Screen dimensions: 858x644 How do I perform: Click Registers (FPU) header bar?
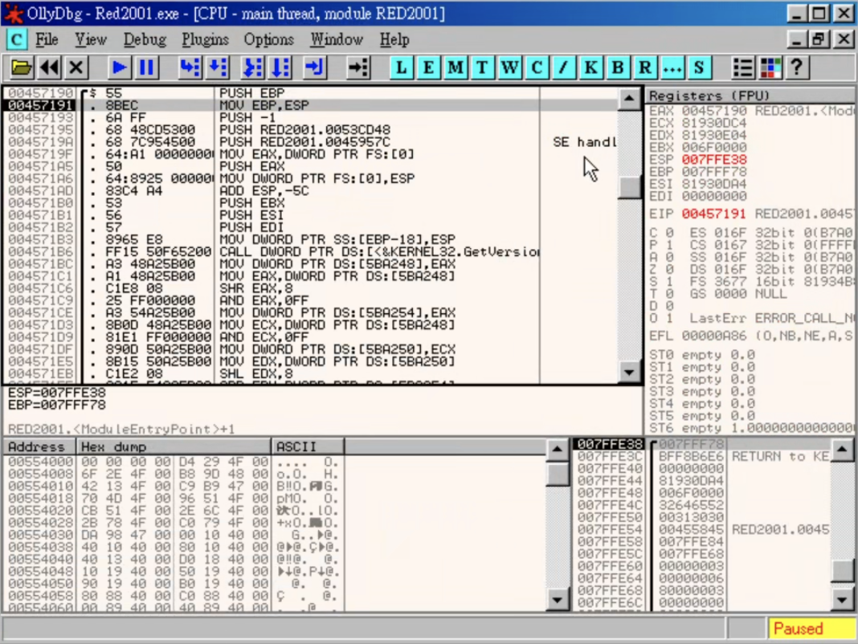tap(750, 96)
